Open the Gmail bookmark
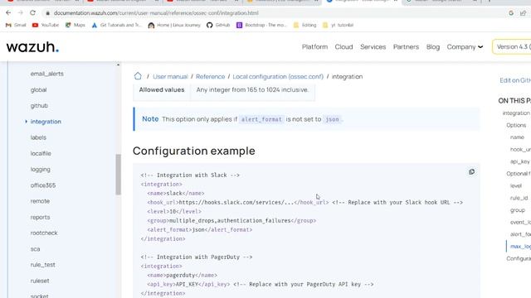This screenshot has width=531, height=298. [x=16, y=25]
